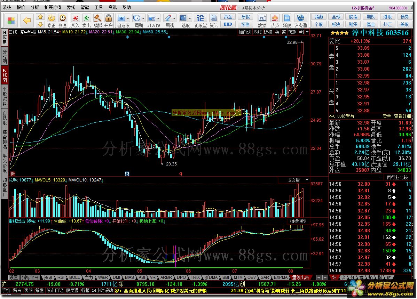Viewport: 417px width, 299px height.
Task: Open the 测速 speed test clock icon
Action: click(63, 21)
